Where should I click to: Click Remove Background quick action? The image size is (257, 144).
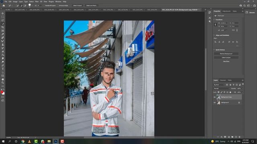point(226,54)
